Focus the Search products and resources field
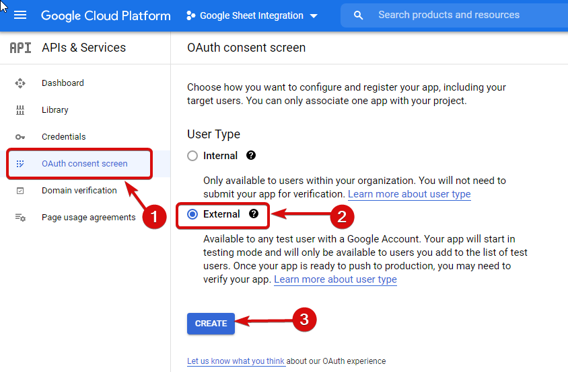 tap(454, 15)
